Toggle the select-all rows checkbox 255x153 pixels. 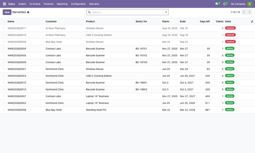4,22
